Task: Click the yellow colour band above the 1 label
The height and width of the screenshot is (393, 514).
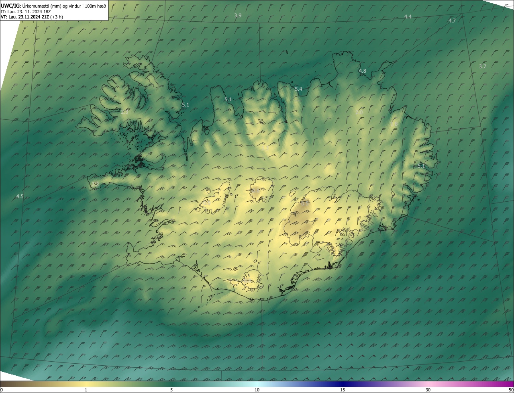Action: pyautogui.click(x=86, y=384)
